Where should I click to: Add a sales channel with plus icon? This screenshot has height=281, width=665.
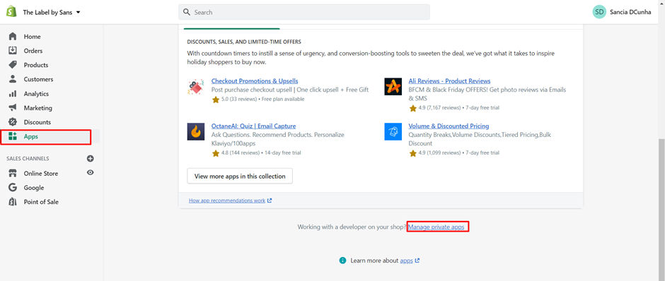pos(91,159)
